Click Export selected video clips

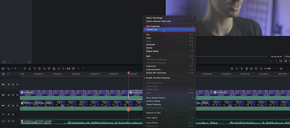169,21
